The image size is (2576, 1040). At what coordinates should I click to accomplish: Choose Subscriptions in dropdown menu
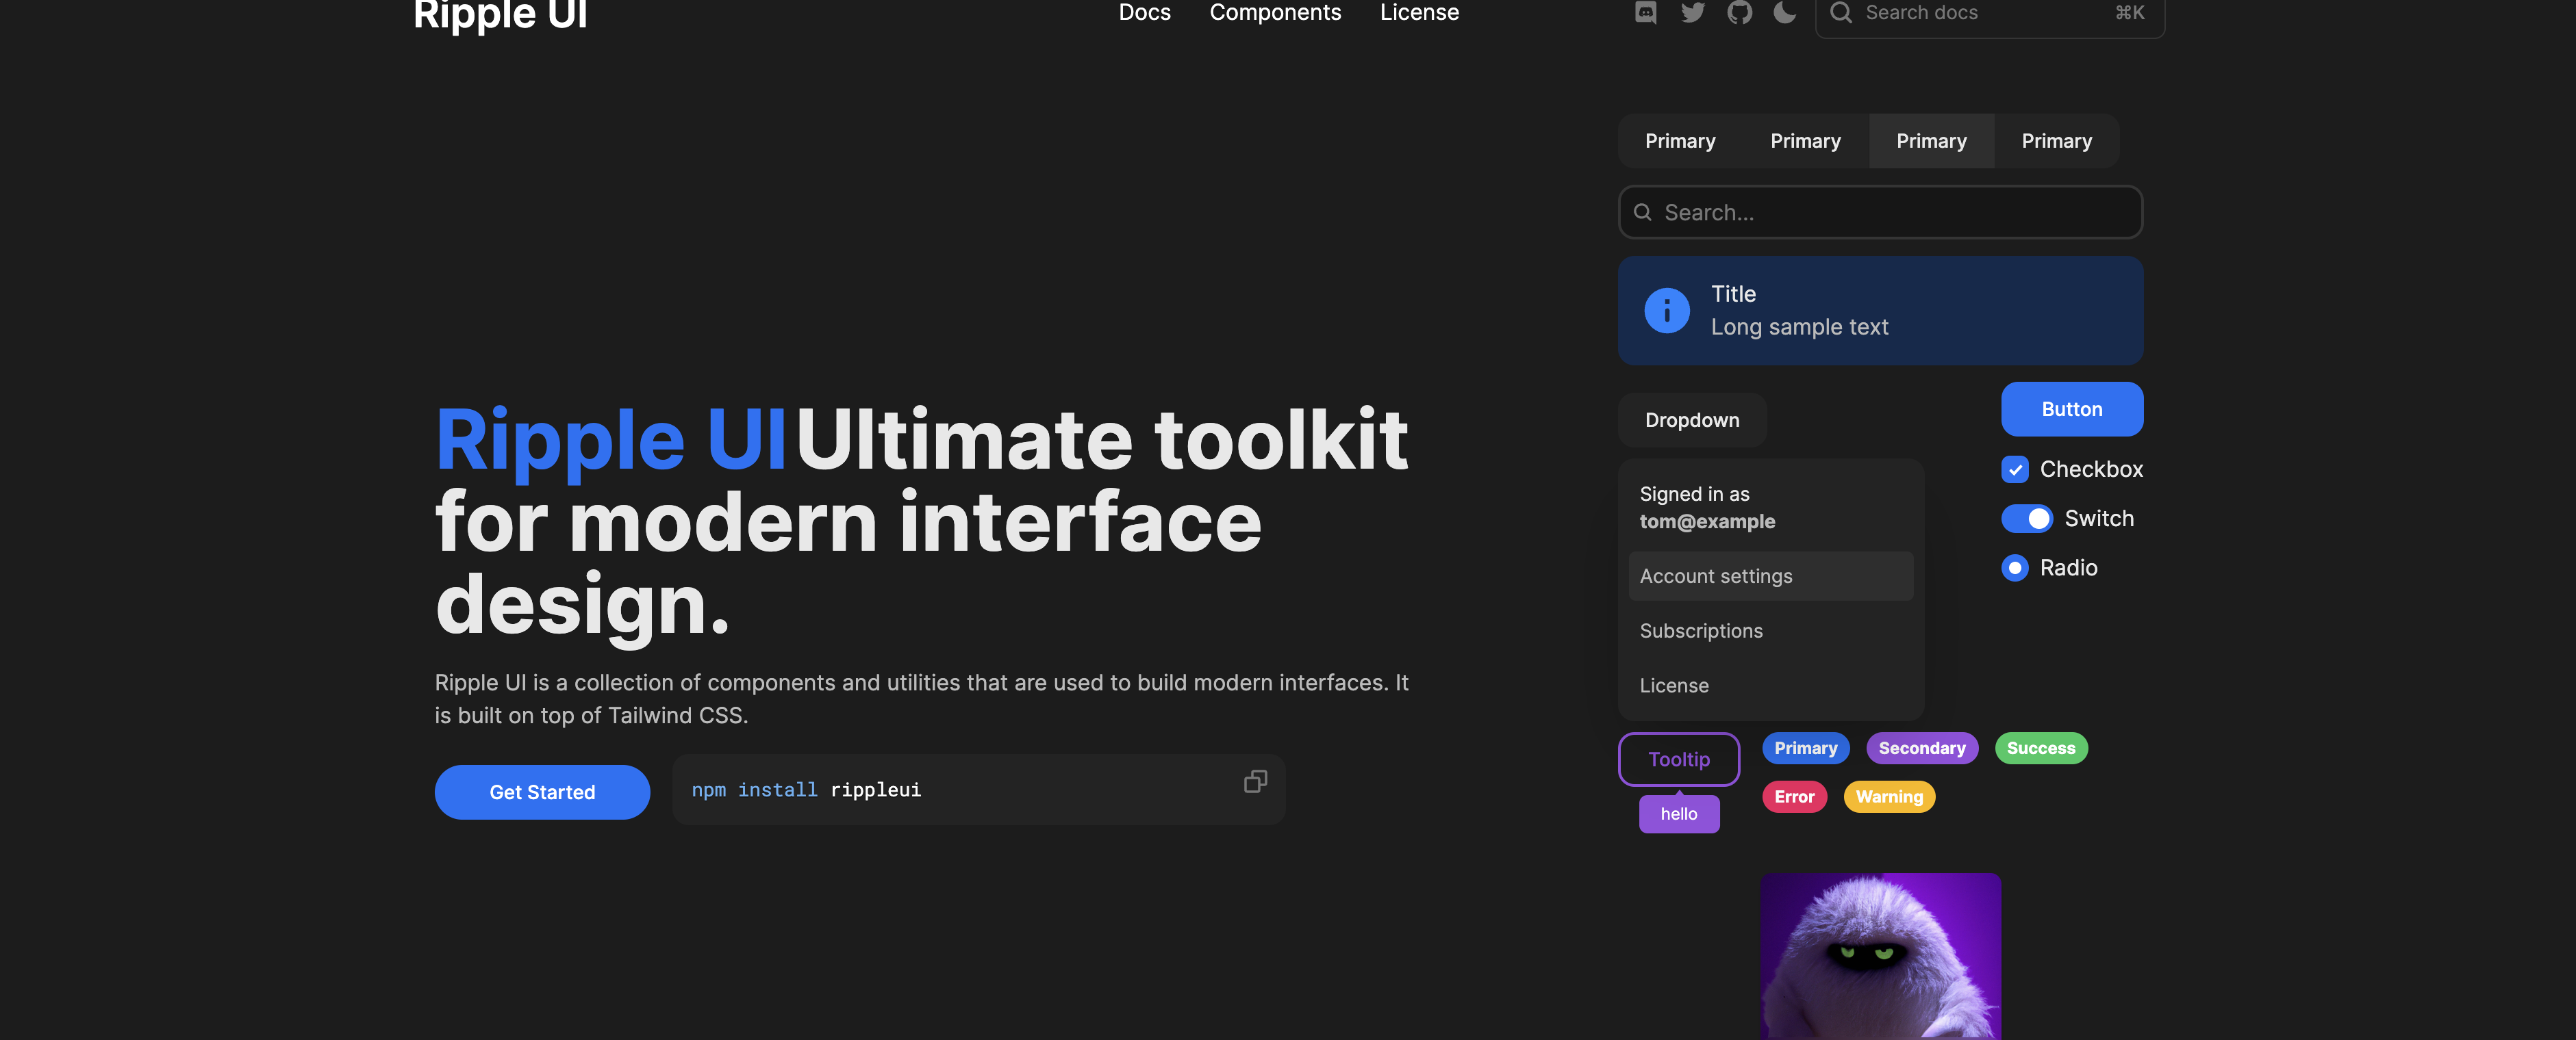point(1770,632)
